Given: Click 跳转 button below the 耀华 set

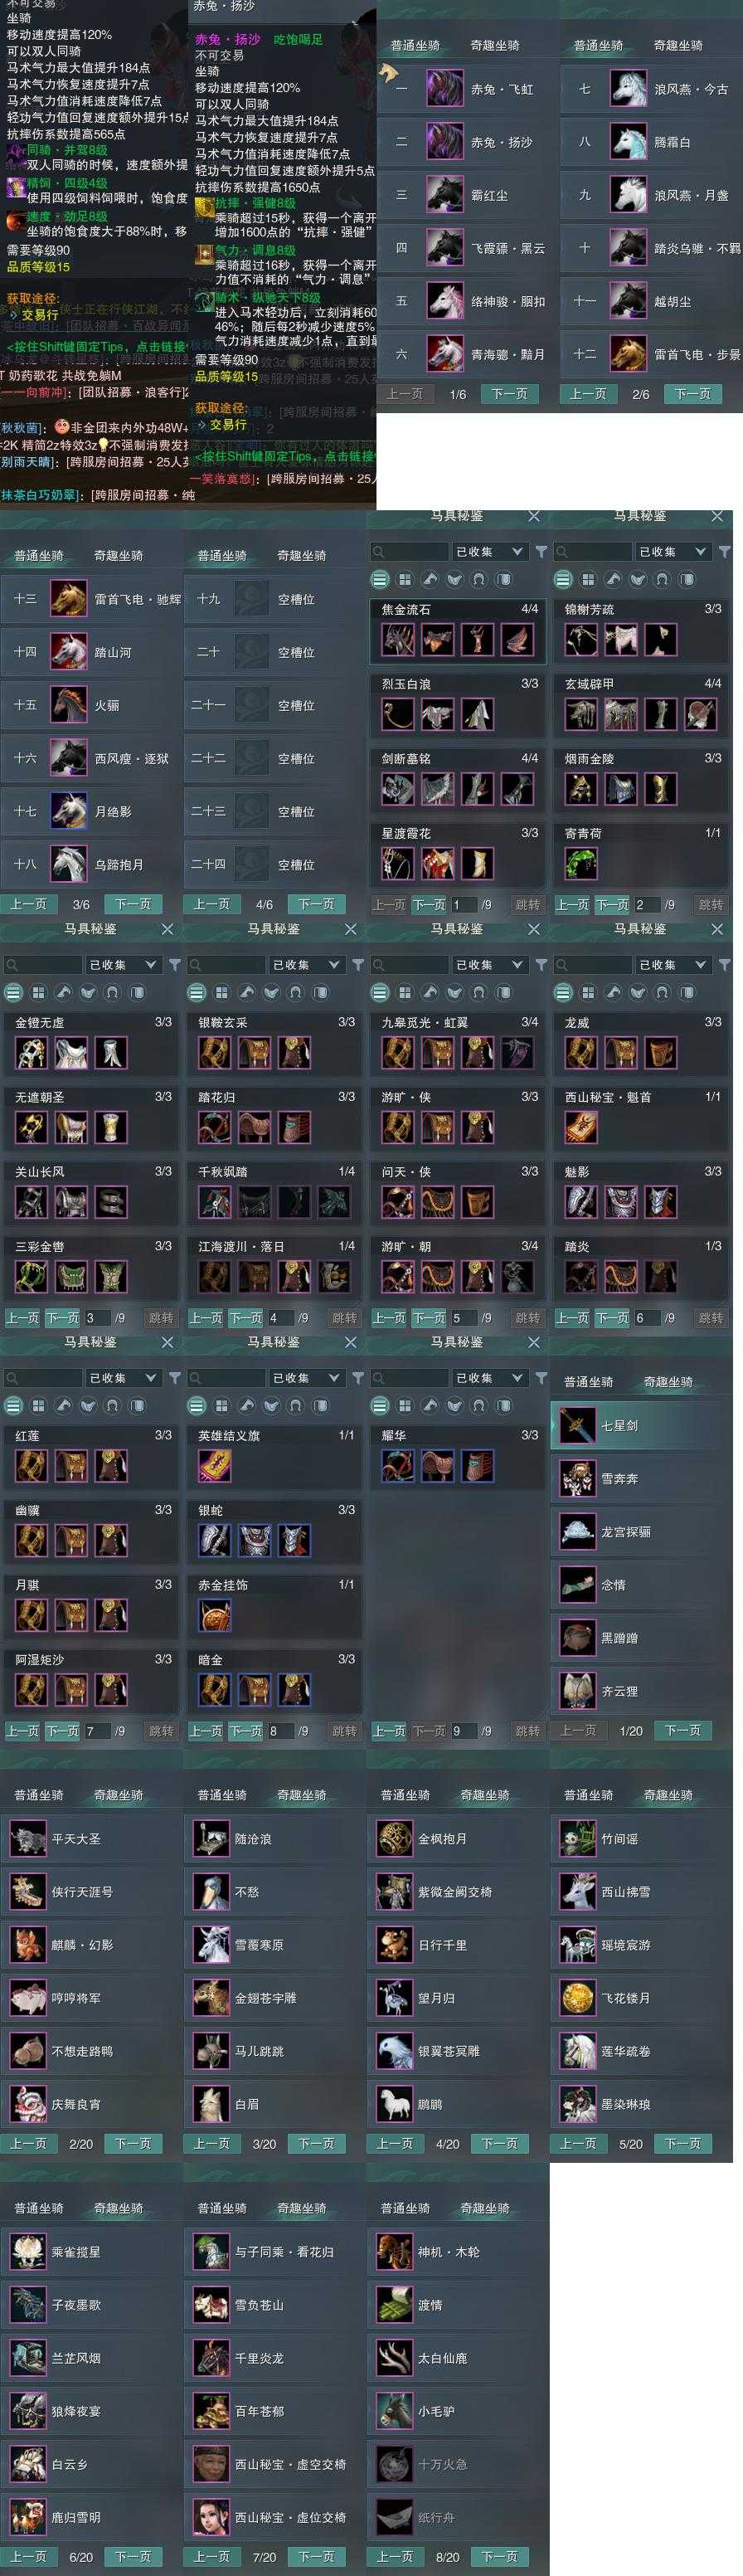Looking at the screenshot, I should pos(528,1730).
